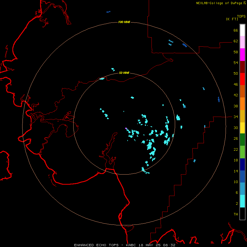This screenshot has width=247, height=247.
Task: Click the TH legend label
Action: pos(236,214)
